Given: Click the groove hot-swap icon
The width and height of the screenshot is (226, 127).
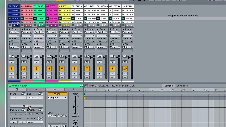Looking at the screenshot, I should pos(38,119).
